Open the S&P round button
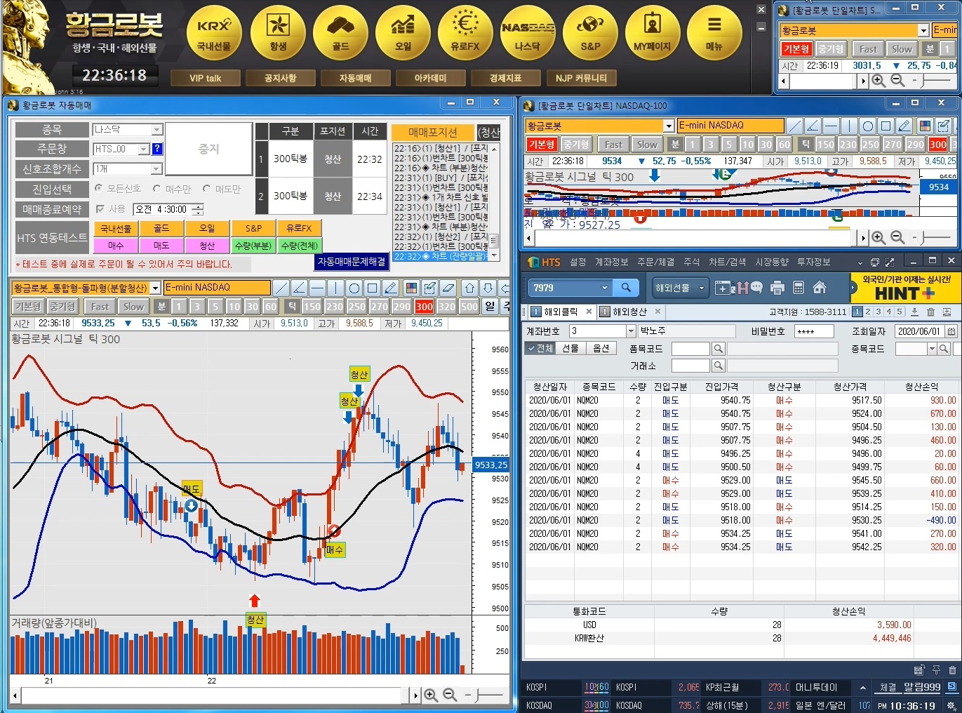The width and height of the screenshot is (962, 713). (x=590, y=33)
